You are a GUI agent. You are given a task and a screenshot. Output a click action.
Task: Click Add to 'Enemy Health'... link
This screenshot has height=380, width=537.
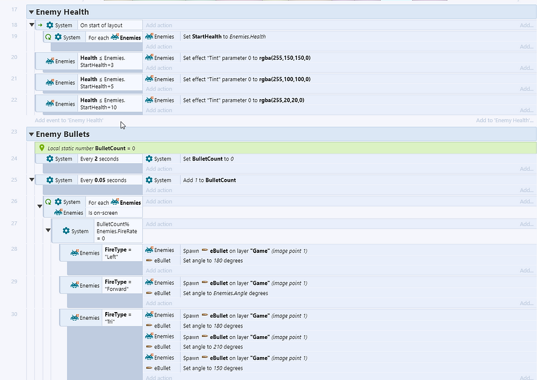click(505, 120)
